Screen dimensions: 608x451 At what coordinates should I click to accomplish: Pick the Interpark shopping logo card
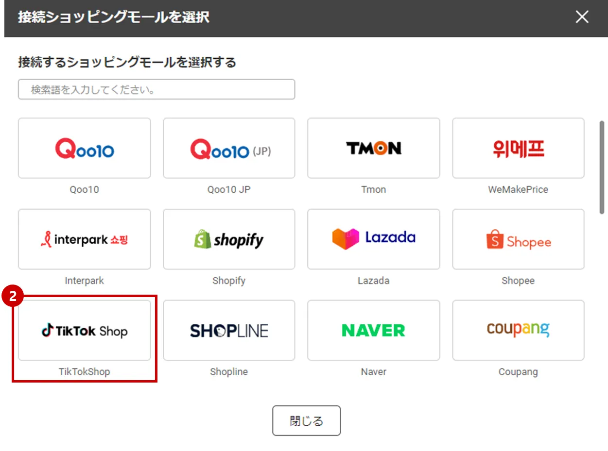pos(85,239)
